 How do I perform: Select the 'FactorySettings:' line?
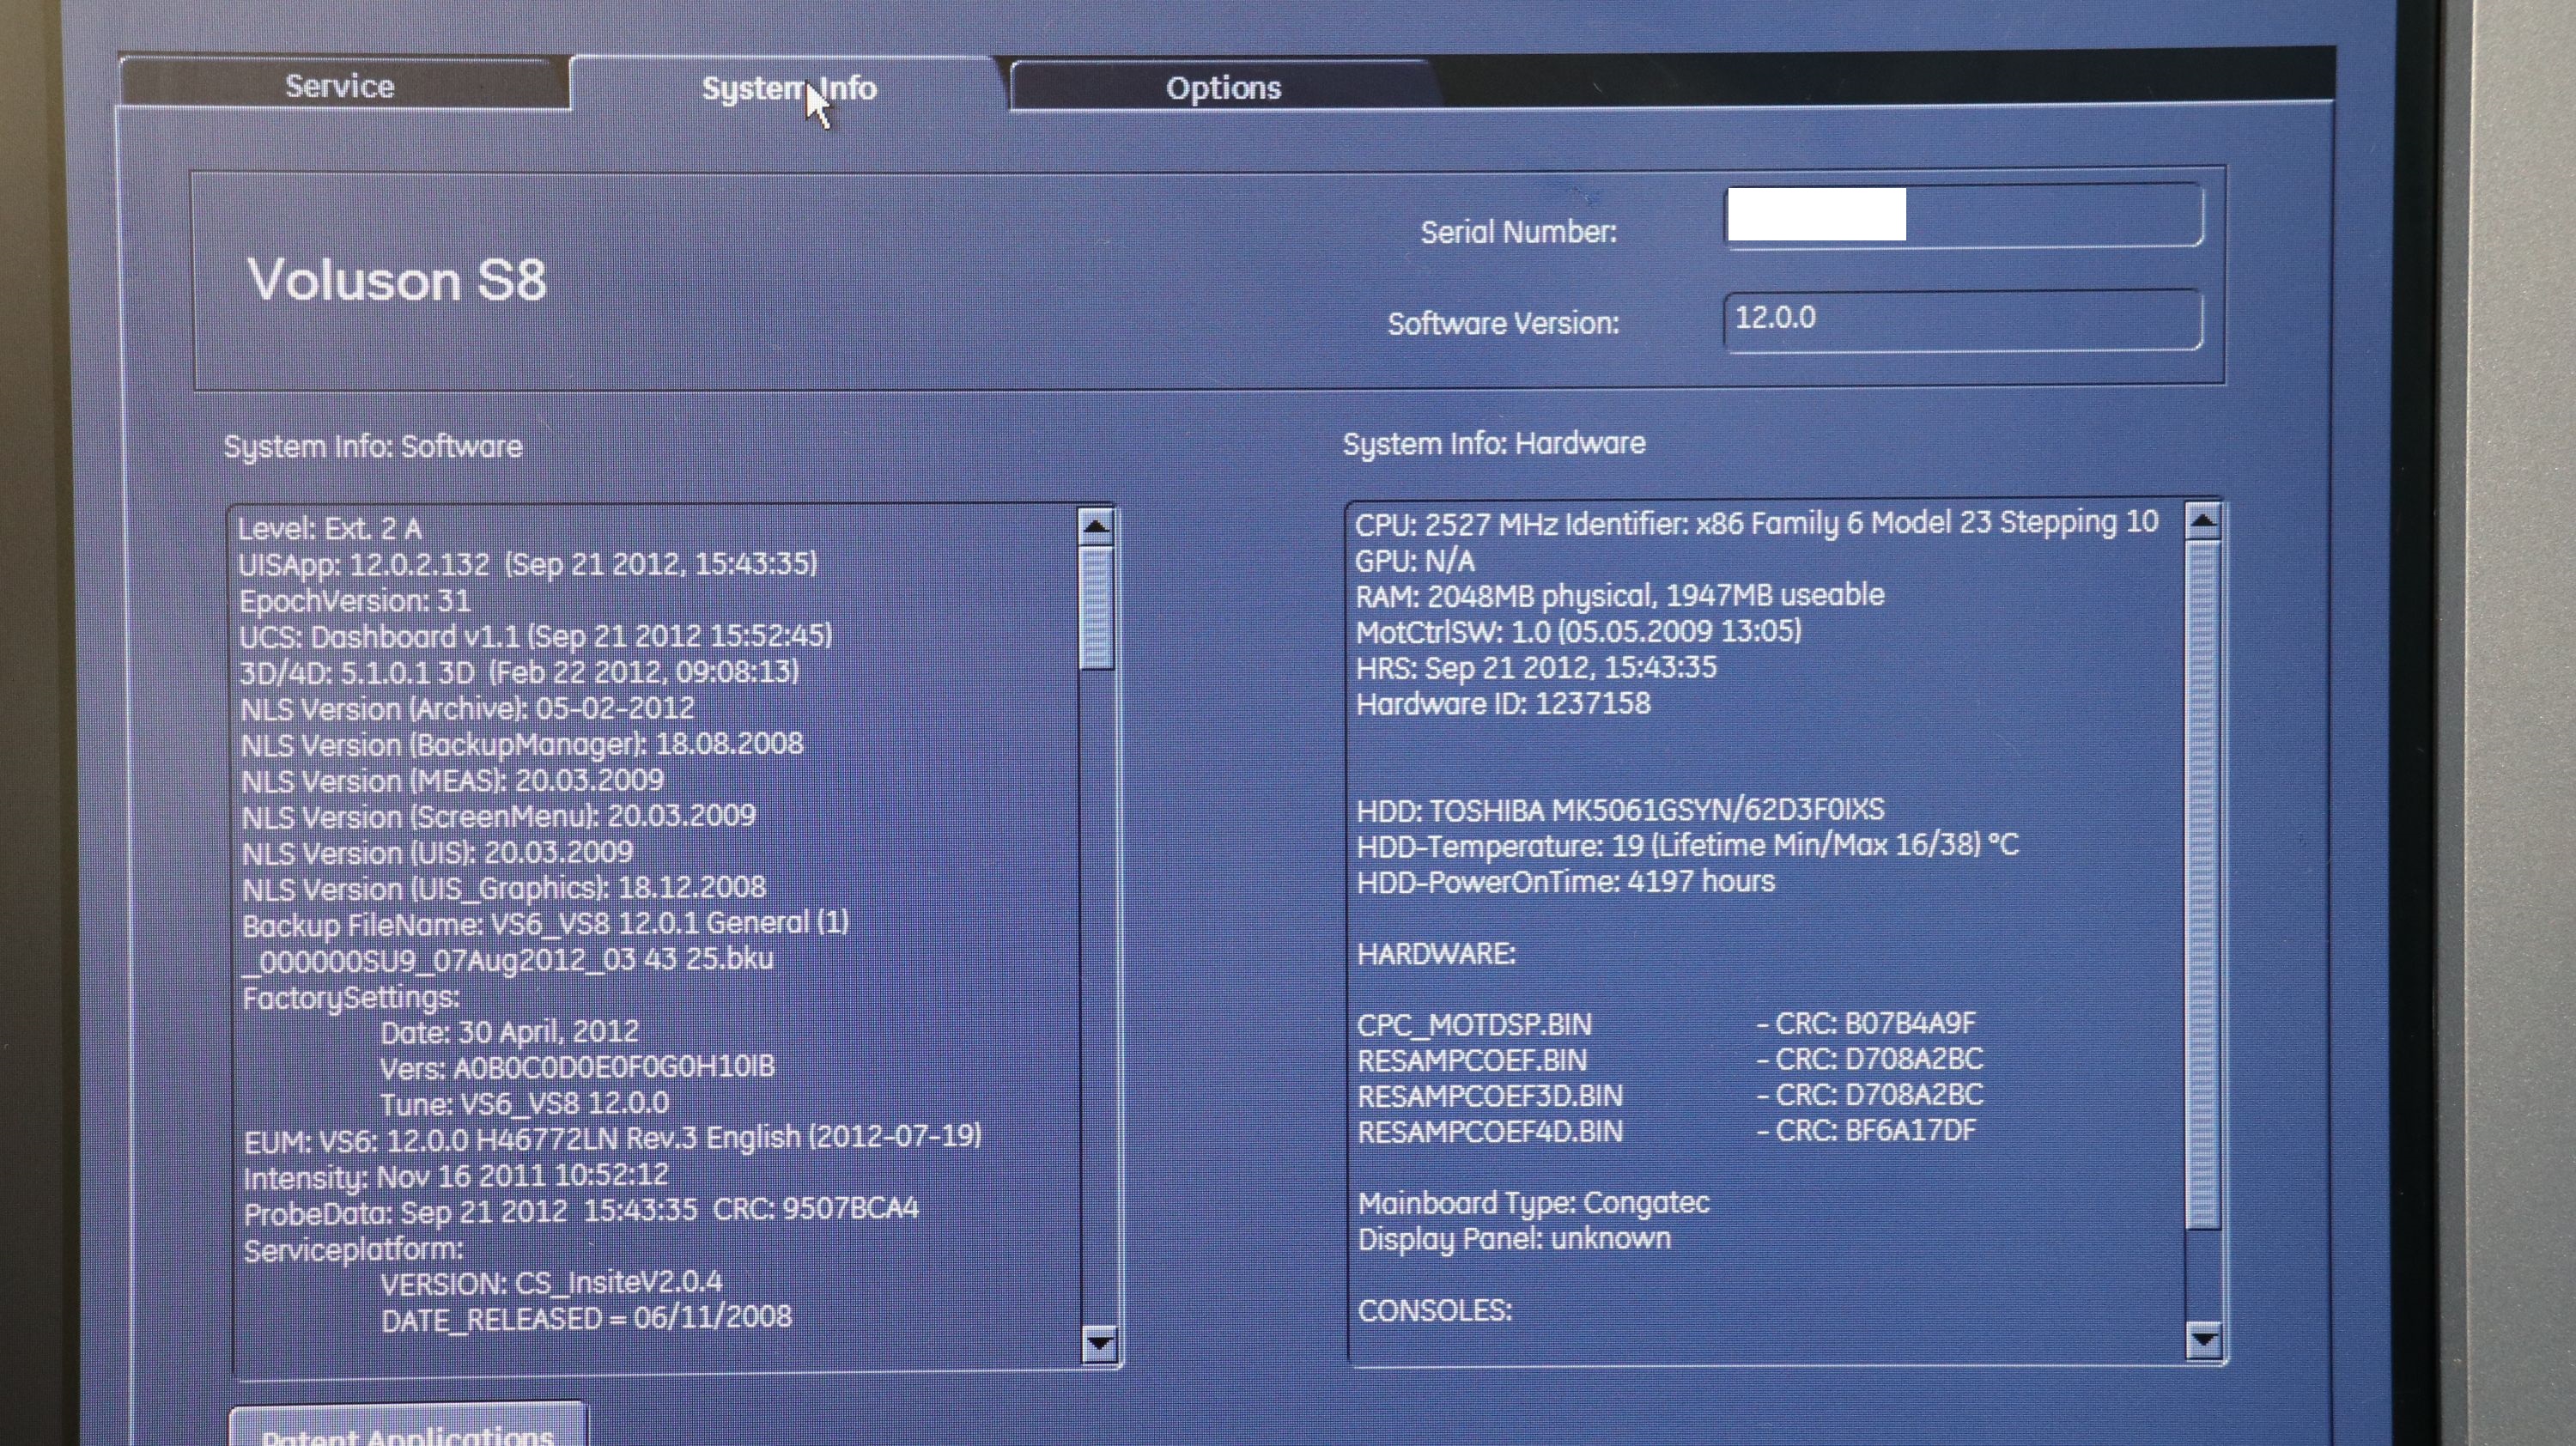point(351,998)
